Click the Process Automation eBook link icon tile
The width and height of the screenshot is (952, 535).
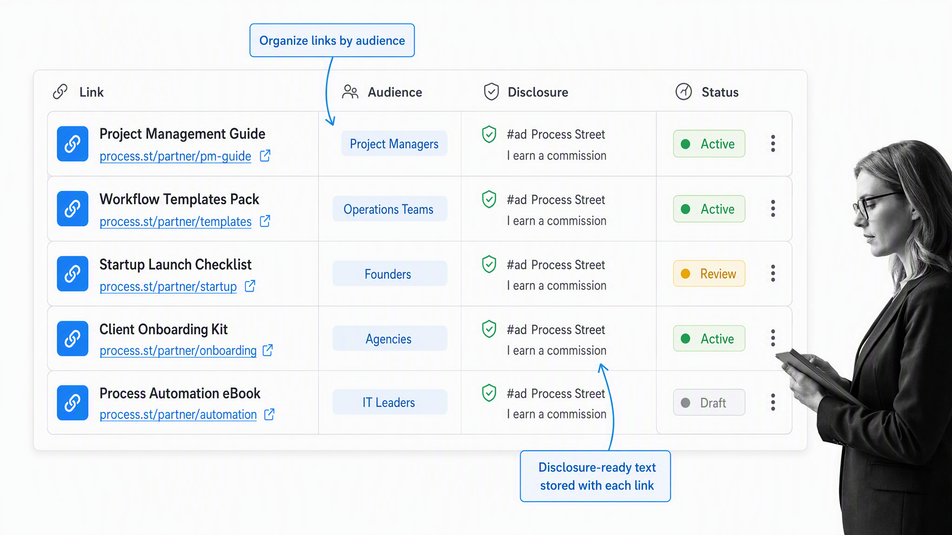click(73, 403)
